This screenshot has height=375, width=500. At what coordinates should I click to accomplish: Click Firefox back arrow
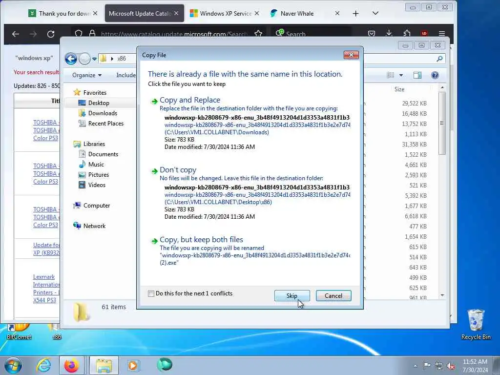pyautogui.click(x=15, y=34)
